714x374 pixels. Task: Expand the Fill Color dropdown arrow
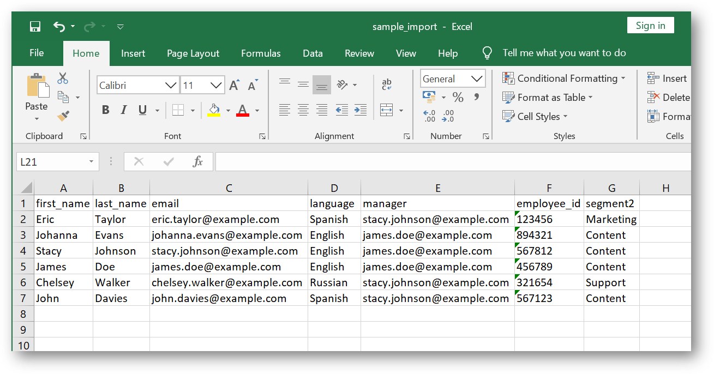click(x=229, y=110)
